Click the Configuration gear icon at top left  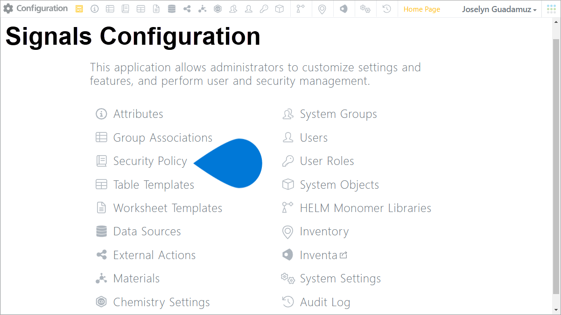point(8,9)
